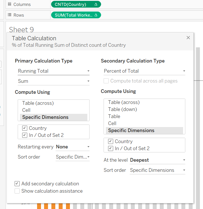This screenshot has width=203, height=209.
Task: Uncheck Country in primary Compute Using
Action: (25, 128)
